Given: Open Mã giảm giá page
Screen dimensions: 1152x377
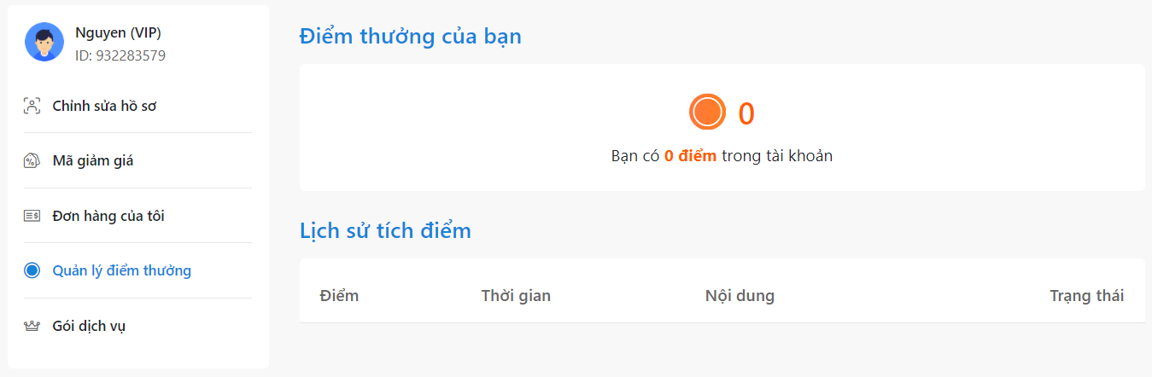Looking at the screenshot, I should click(x=93, y=161).
